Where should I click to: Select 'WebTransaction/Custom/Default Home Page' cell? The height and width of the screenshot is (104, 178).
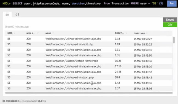(x=72, y=61)
